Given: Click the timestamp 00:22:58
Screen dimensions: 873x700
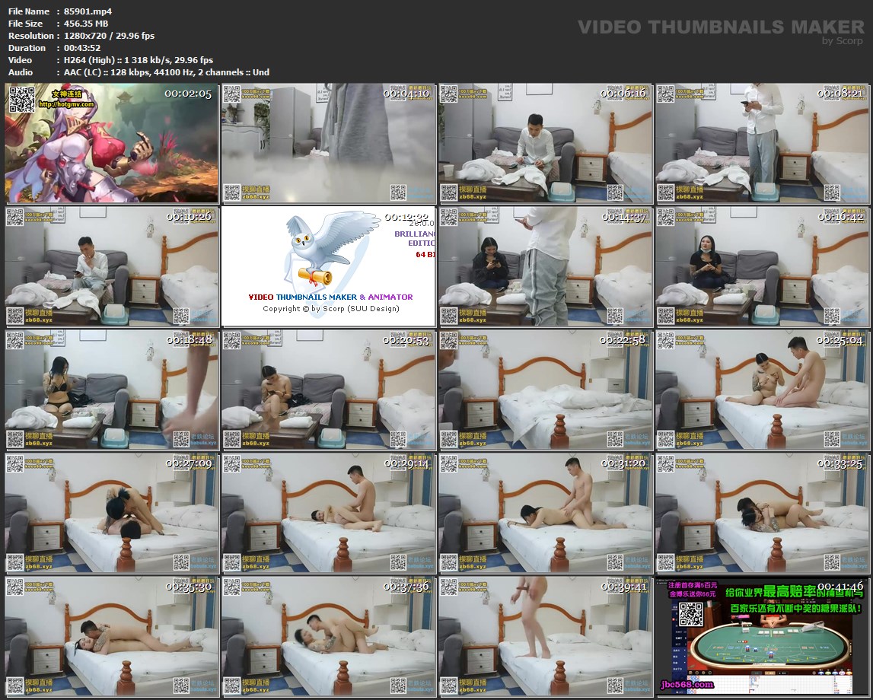Looking at the screenshot, I should 624,340.
